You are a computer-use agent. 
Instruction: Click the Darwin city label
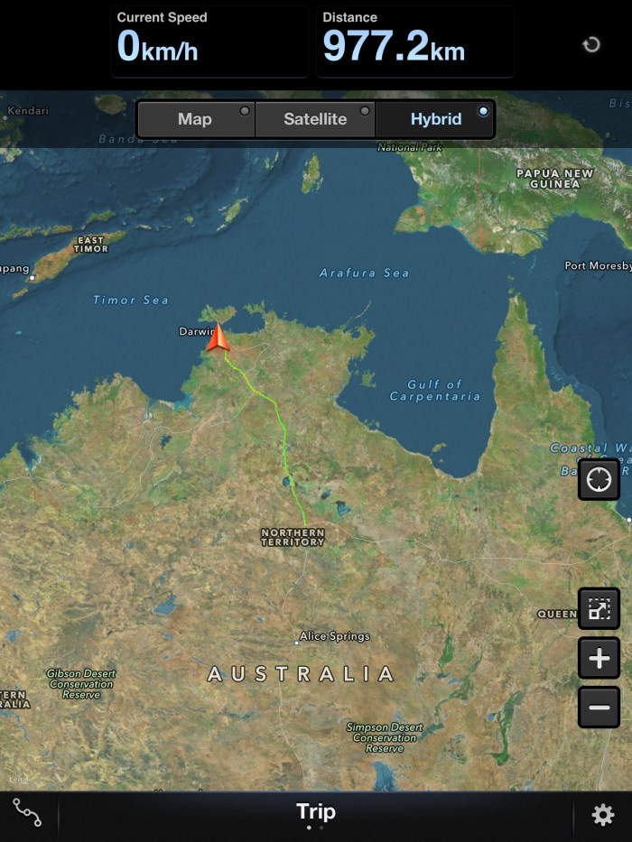tap(195, 331)
